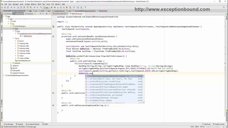This screenshot has width=228, height=128.
Task: Click the Save All toolbar icon
Action: [5, 7]
